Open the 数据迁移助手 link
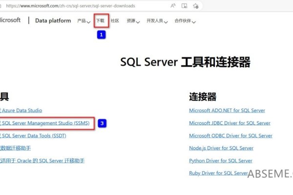The width and height of the screenshot is (293, 195). pos(15,148)
